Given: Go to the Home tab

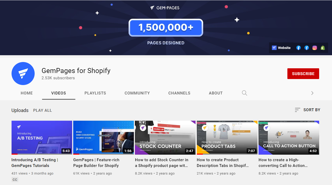Looking at the screenshot, I should tap(27, 93).
